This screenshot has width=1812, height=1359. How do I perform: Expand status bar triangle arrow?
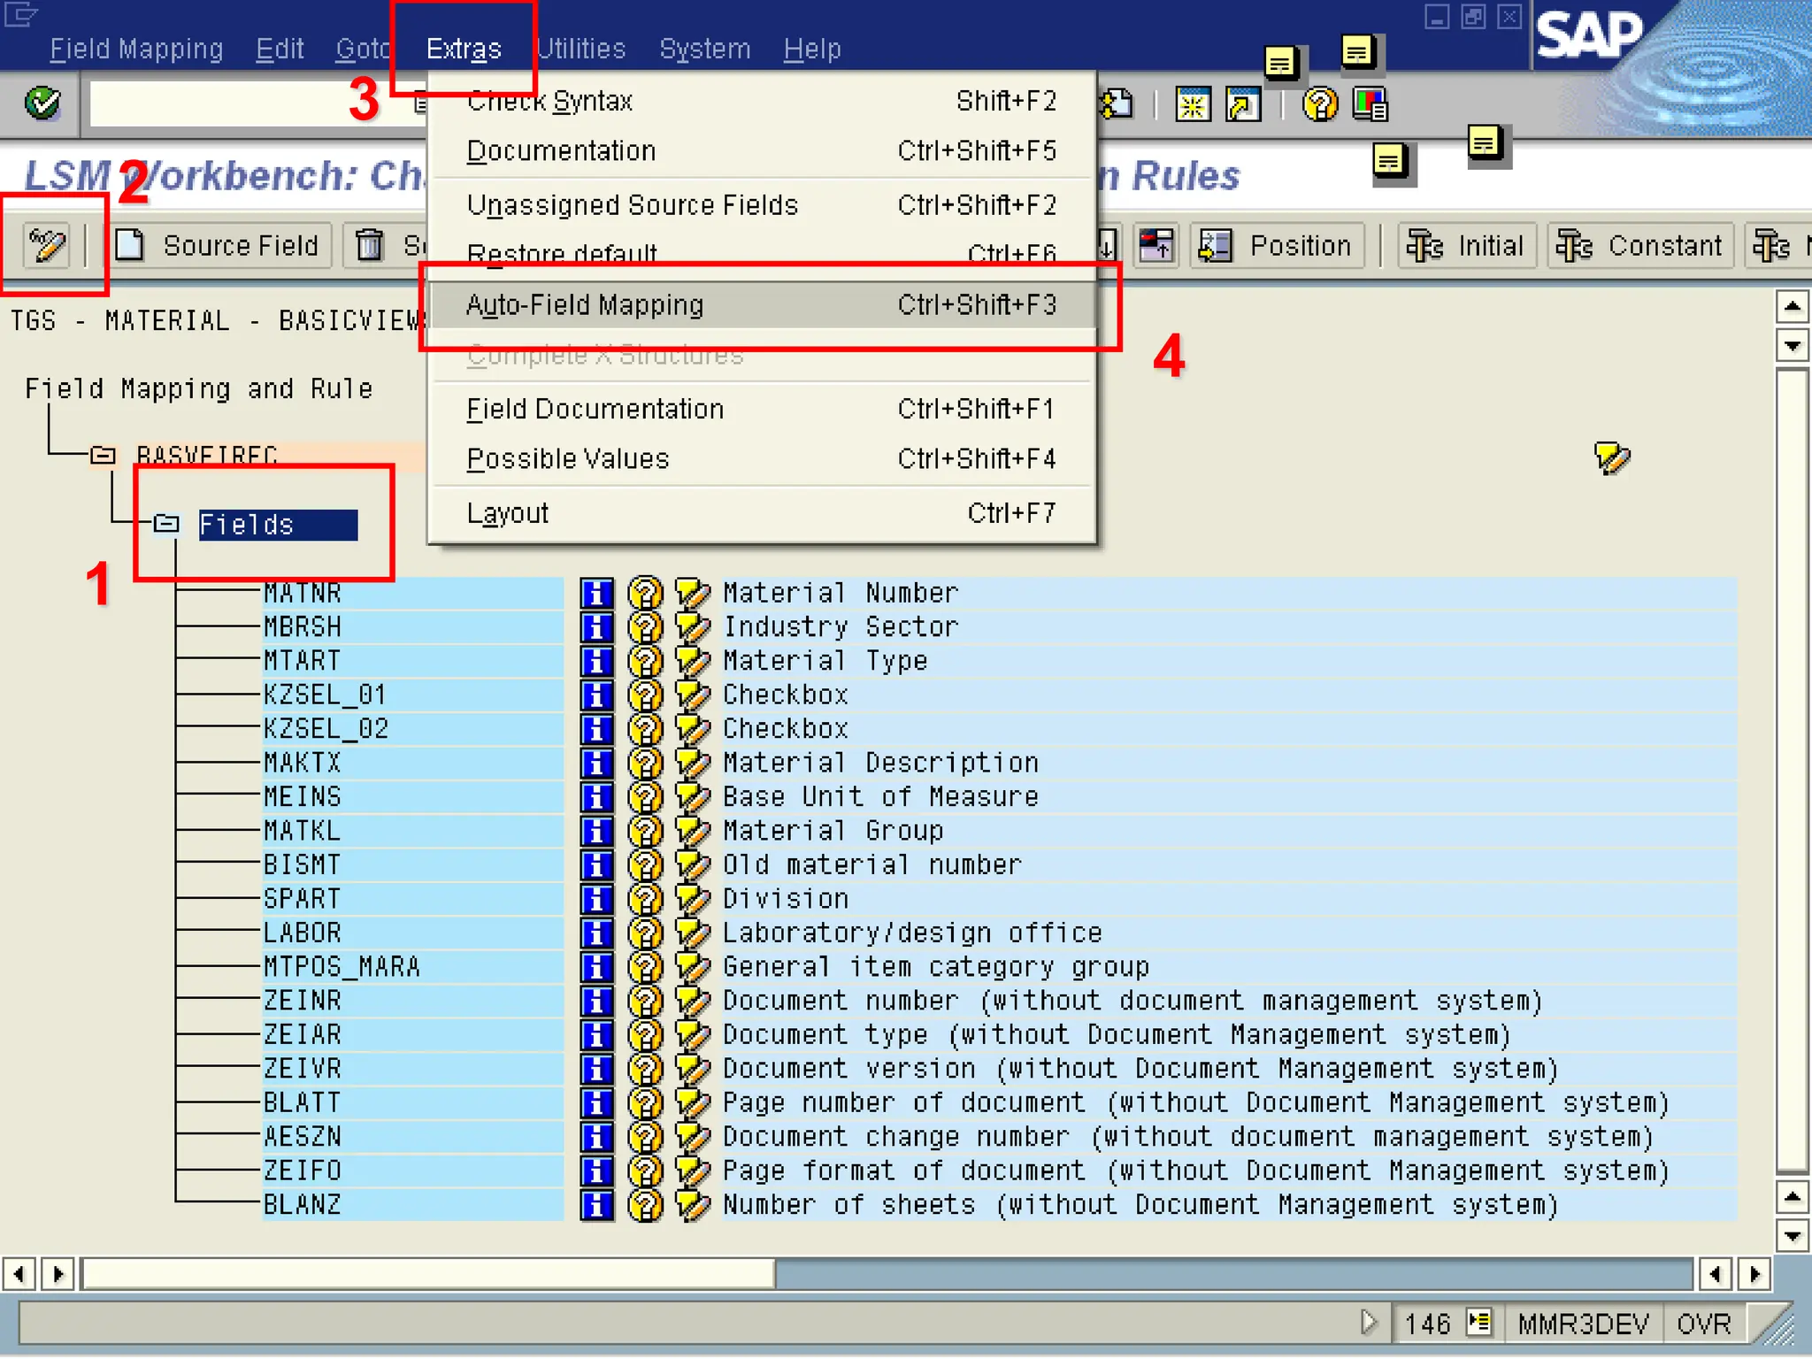(x=1368, y=1323)
